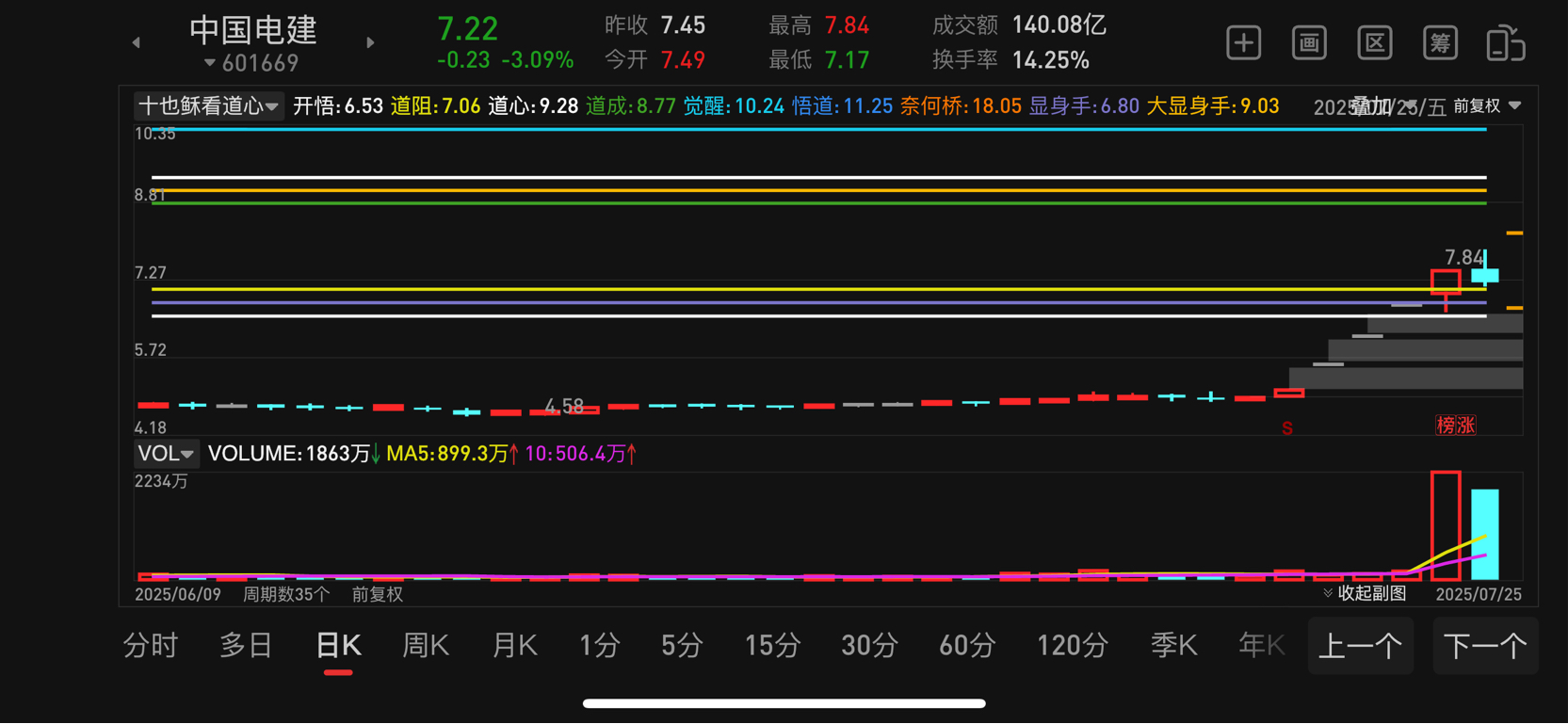Tap the 觉醒:10.24 indicator value
The height and width of the screenshot is (724, 1568).
(734, 105)
